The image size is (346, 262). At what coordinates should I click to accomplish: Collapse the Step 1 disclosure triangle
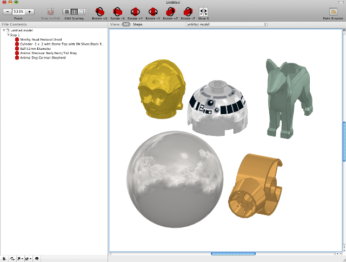point(9,35)
